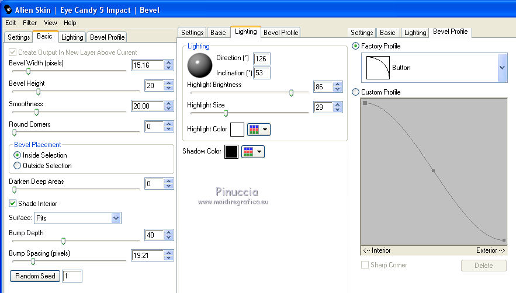
Task: Click the lighting direction sphere preview
Action: 200,65
